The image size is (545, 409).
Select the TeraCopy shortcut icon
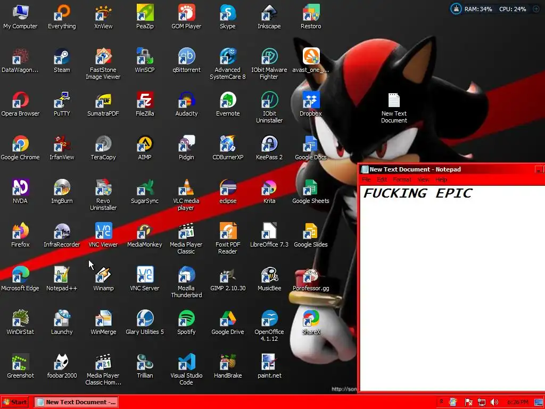[103, 148]
